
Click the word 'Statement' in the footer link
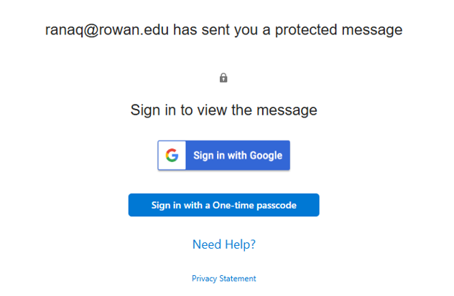(x=238, y=278)
